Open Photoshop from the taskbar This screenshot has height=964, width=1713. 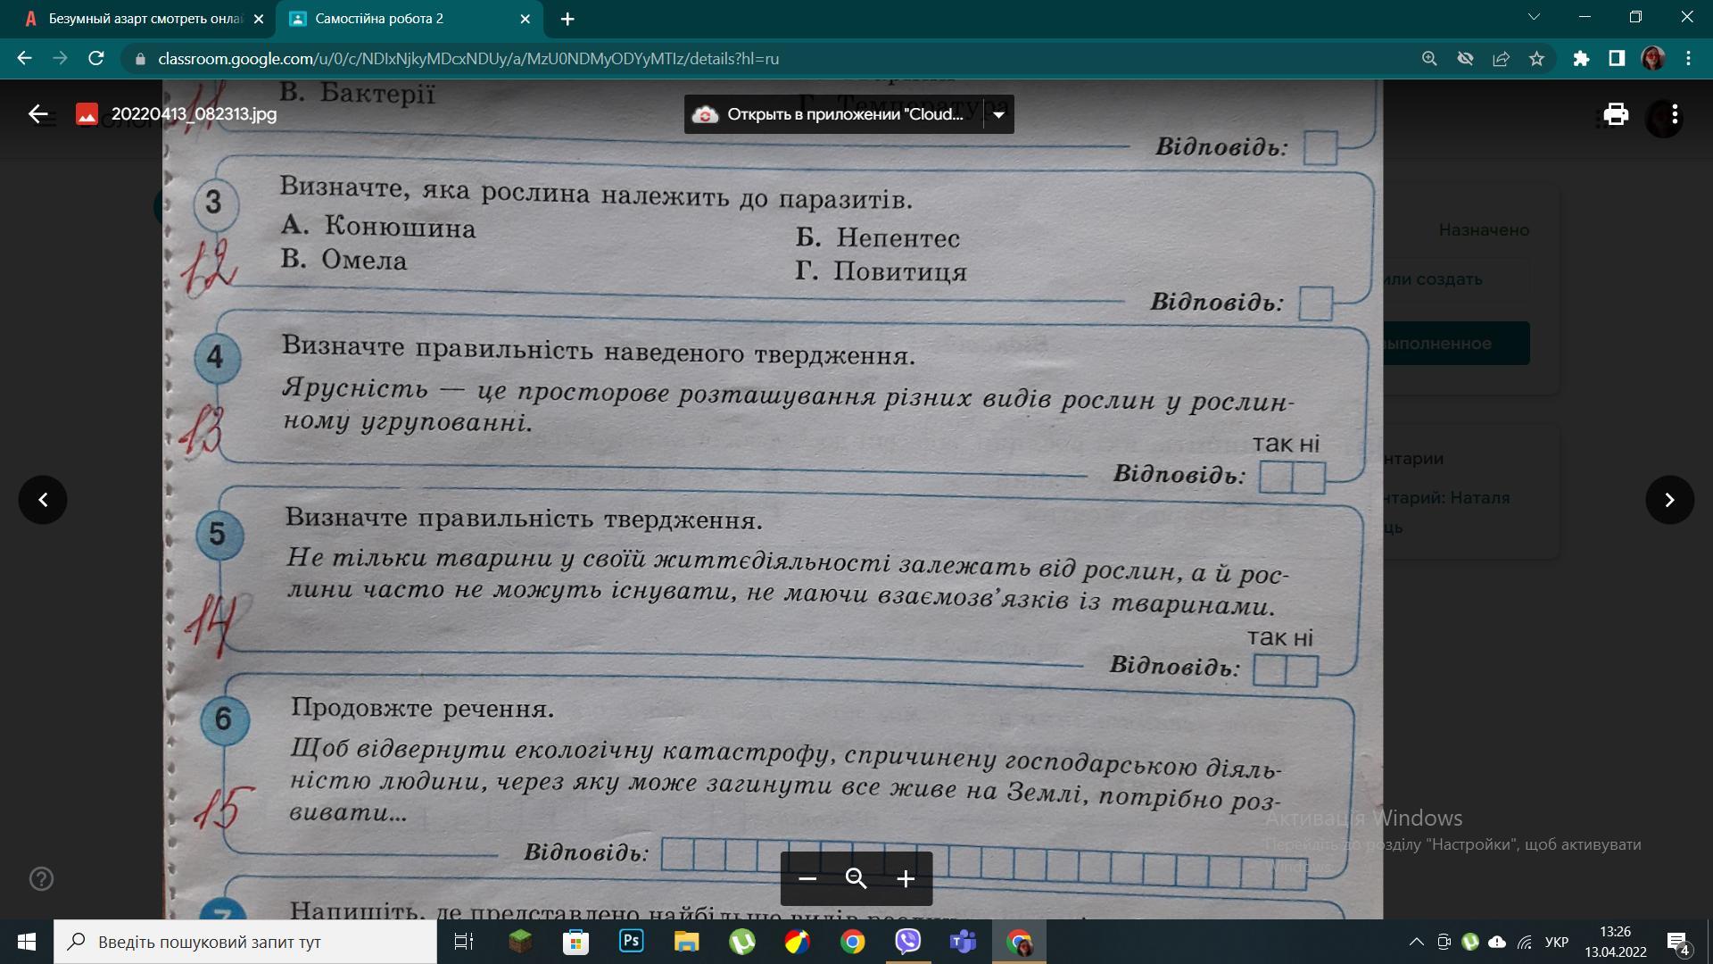[631, 942]
